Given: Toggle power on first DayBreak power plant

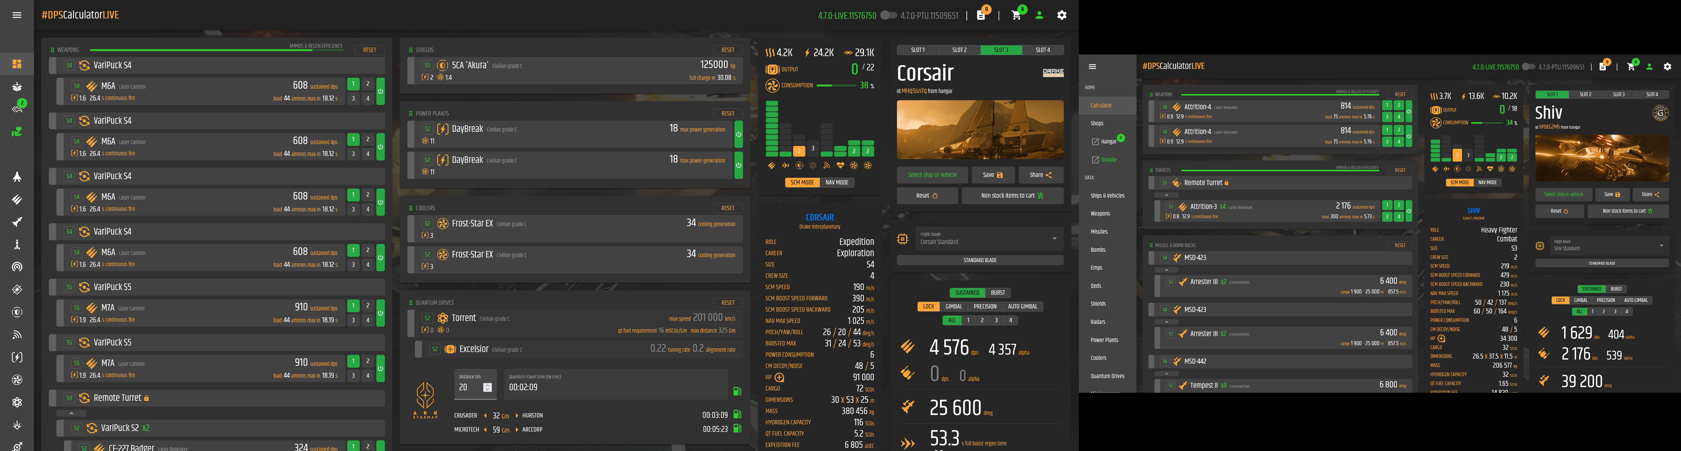Looking at the screenshot, I should [x=739, y=134].
